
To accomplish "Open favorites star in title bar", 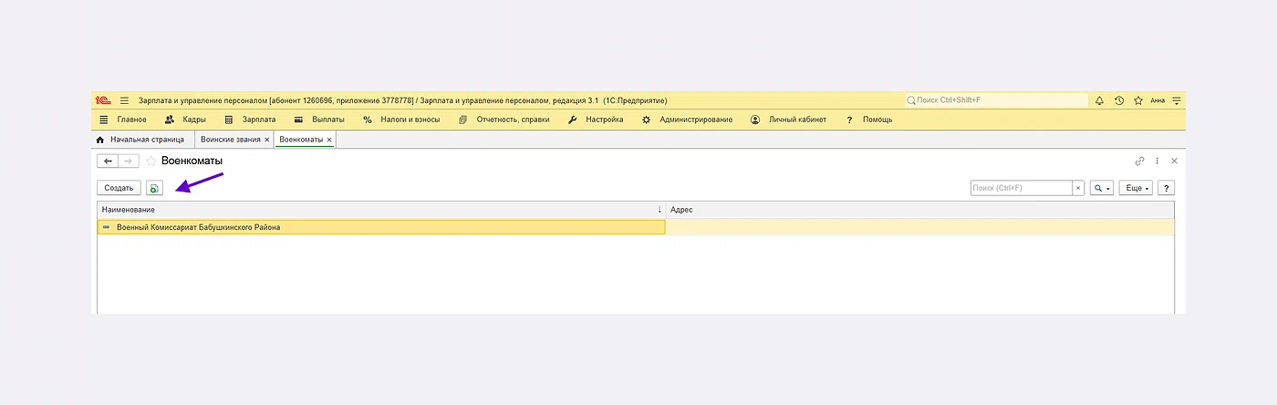I will pyautogui.click(x=1137, y=100).
